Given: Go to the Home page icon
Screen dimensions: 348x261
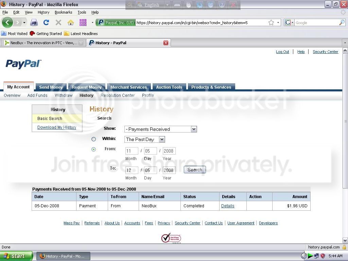Looking at the screenshot, I should point(71,22).
